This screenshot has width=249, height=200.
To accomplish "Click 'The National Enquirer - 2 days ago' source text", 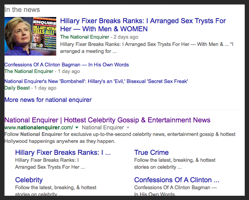I will coord(99,37).
